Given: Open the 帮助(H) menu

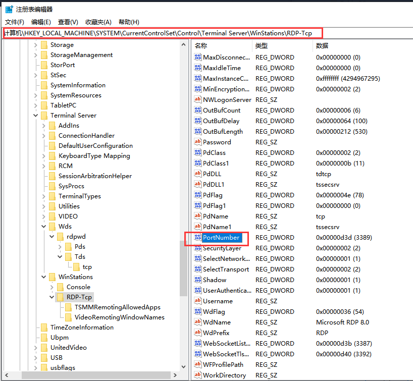Looking at the screenshot, I should 129,22.
